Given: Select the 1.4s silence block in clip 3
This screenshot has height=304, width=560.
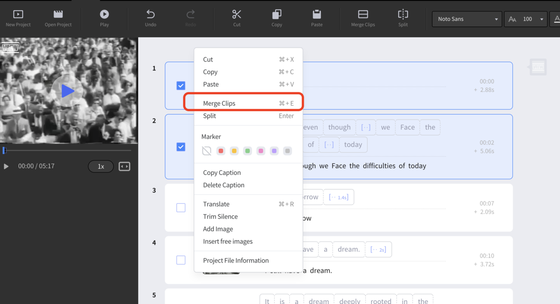Looking at the screenshot, I should click(x=338, y=197).
